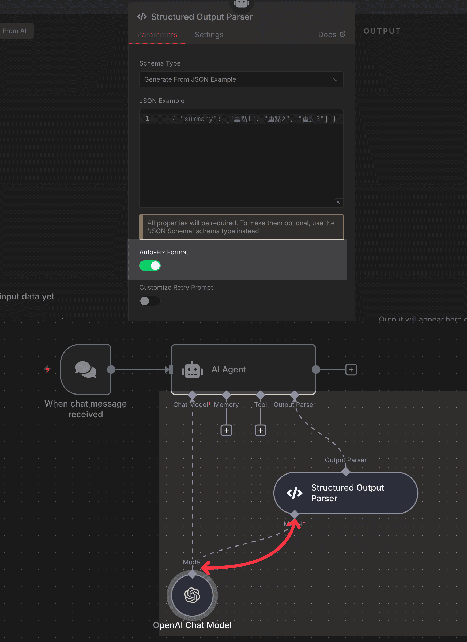Image resolution: width=467 pixels, height=642 pixels.
Task: Click the code icon in the Structured Output Parser panel title
Action: click(x=142, y=16)
